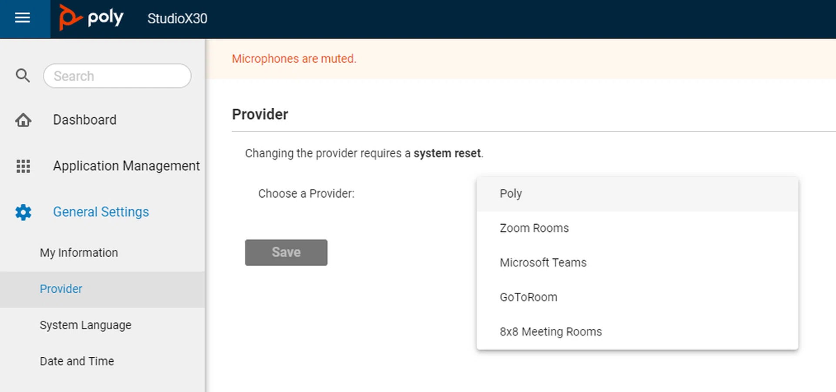This screenshot has height=392, width=836.
Task: Choose Microsoft Teams as the provider
Action: [x=543, y=262]
